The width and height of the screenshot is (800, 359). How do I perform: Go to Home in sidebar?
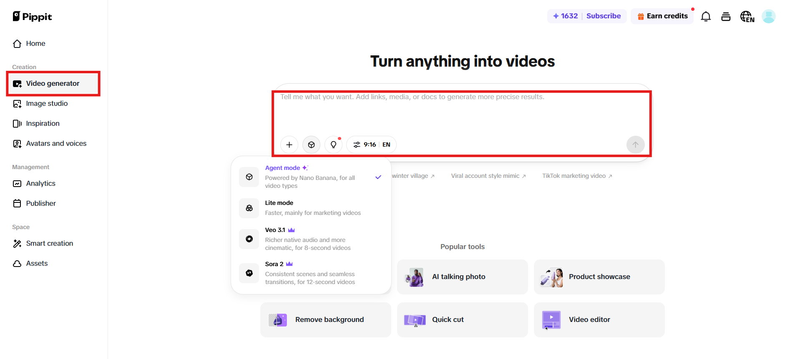click(53, 43)
